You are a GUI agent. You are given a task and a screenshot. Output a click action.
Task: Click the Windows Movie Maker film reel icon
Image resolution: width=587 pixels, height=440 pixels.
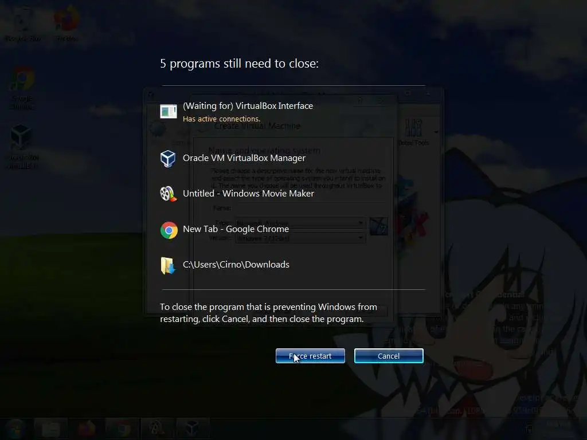pos(168,194)
